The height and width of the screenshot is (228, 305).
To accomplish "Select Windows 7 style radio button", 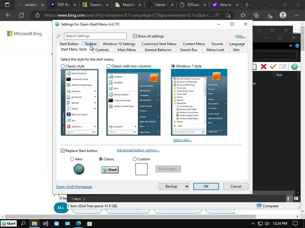I will point(173,66).
